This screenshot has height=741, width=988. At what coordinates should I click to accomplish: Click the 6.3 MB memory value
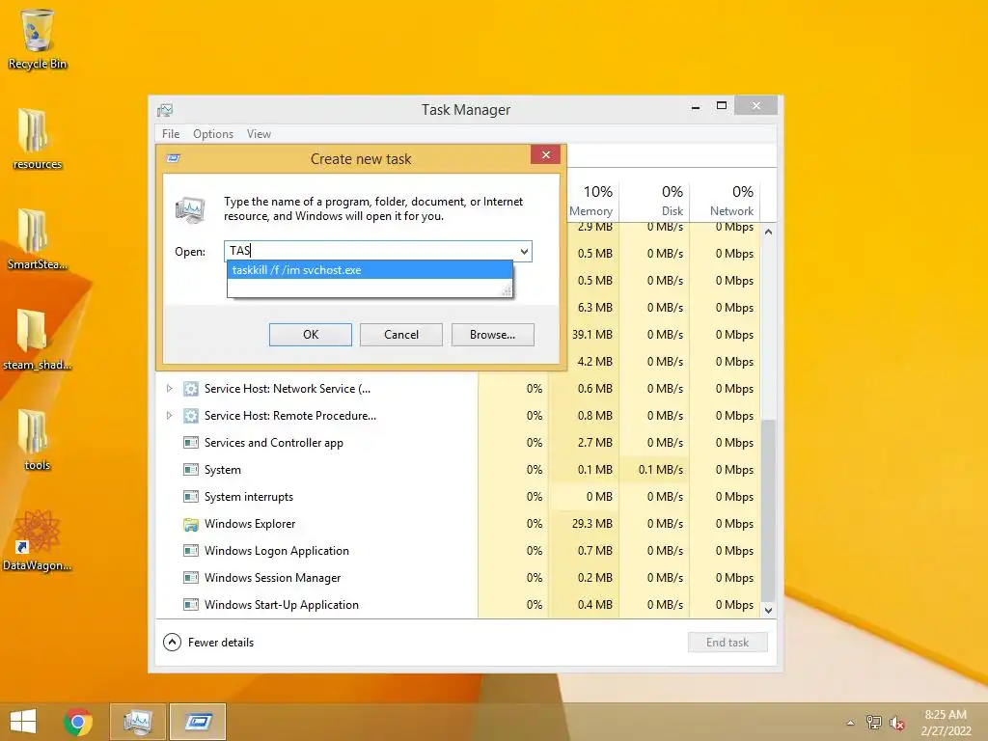[594, 308]
